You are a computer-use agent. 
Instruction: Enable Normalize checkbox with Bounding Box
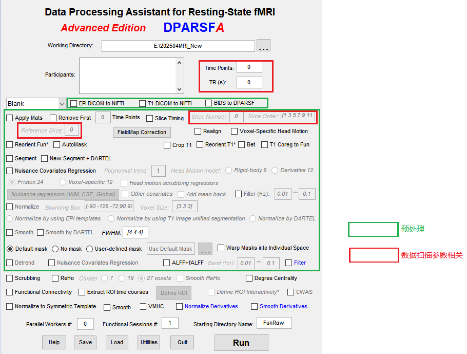[x=10, y=207]
